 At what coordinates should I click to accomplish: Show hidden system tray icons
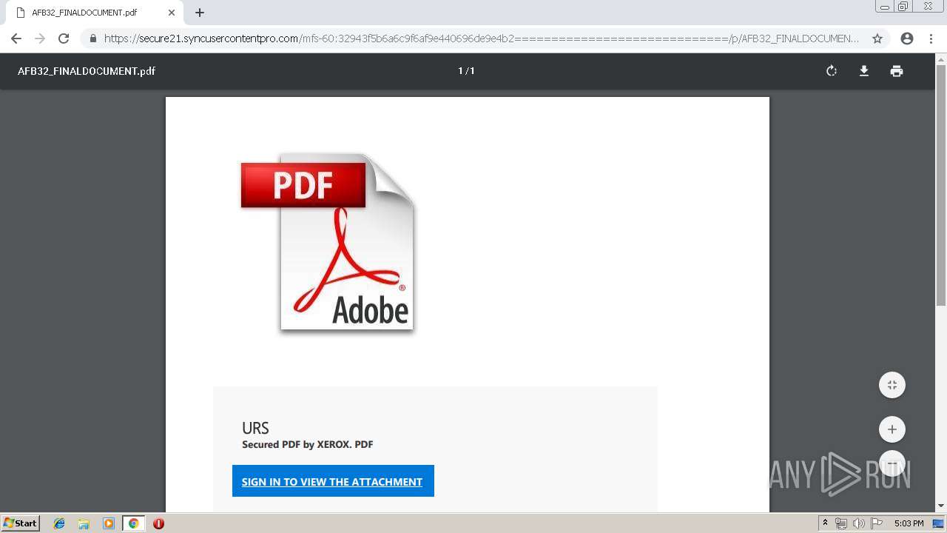coord(825,523)
